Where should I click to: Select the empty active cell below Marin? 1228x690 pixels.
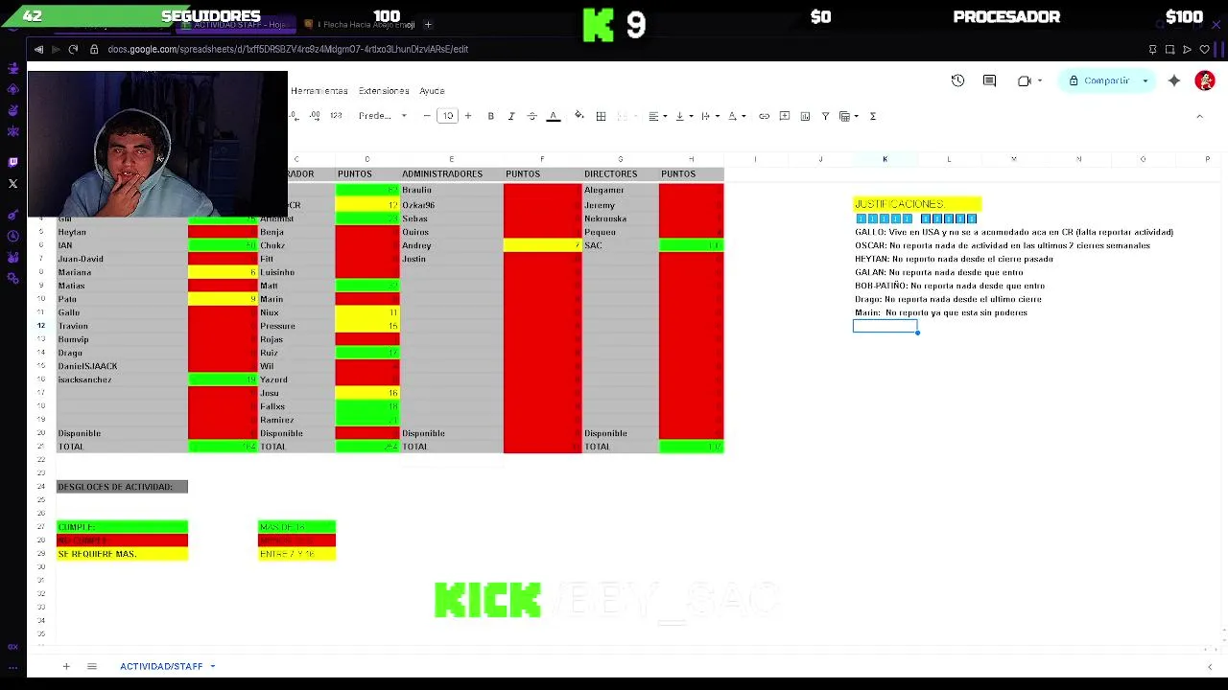(x=885, y=326)
